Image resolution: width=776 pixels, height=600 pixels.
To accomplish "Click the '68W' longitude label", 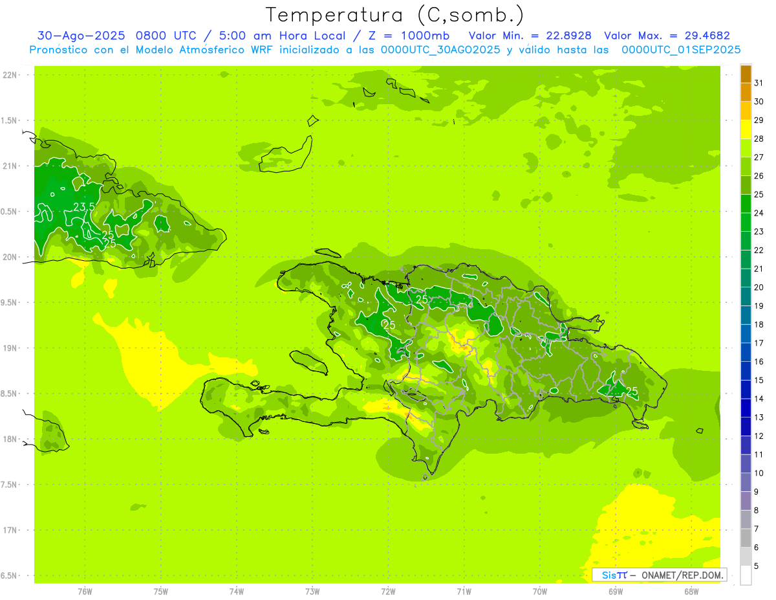I will (691, 591).
